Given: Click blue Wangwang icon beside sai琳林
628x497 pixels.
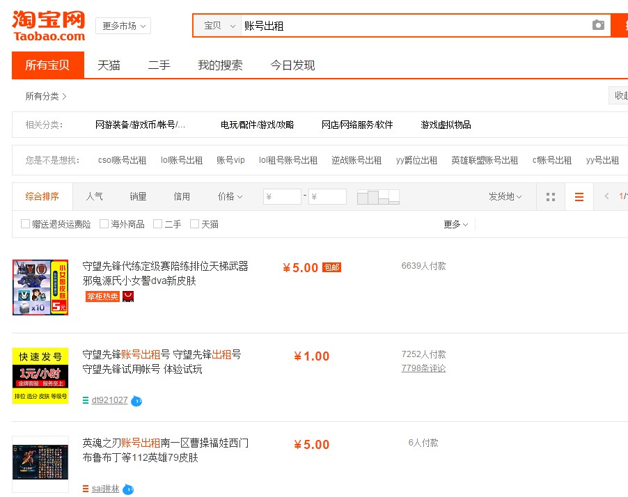Looking at the screenshot, I should [x=128, y=489].
